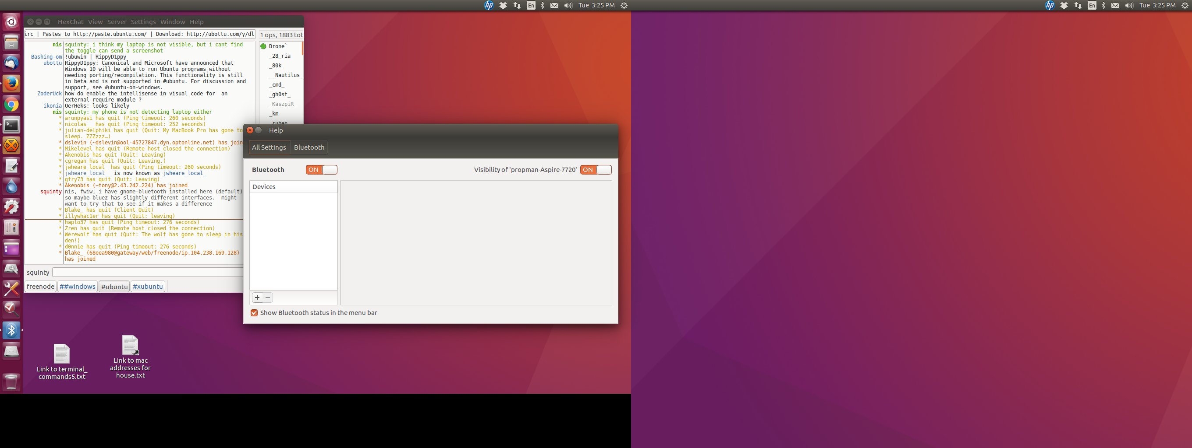
Task: Toggle the visibility of 'propman-Aspire-7720' switch
Action: tap(596, 169)
